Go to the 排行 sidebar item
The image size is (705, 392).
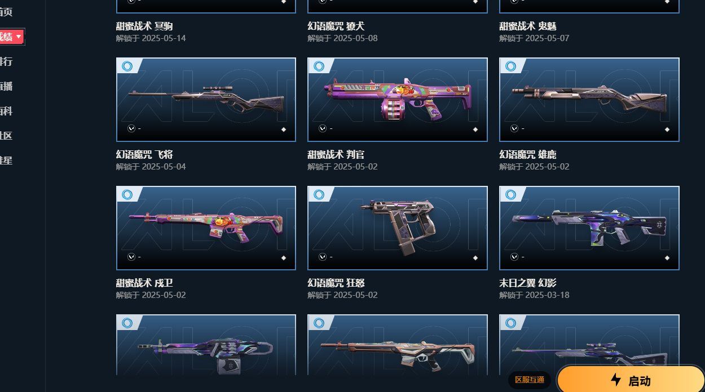[x=6, y=61]
